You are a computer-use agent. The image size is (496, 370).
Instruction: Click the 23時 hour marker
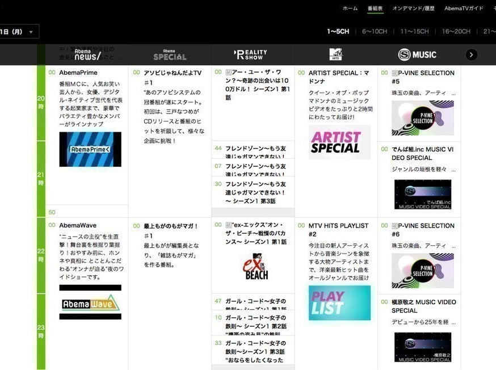[x=41, y=331]
